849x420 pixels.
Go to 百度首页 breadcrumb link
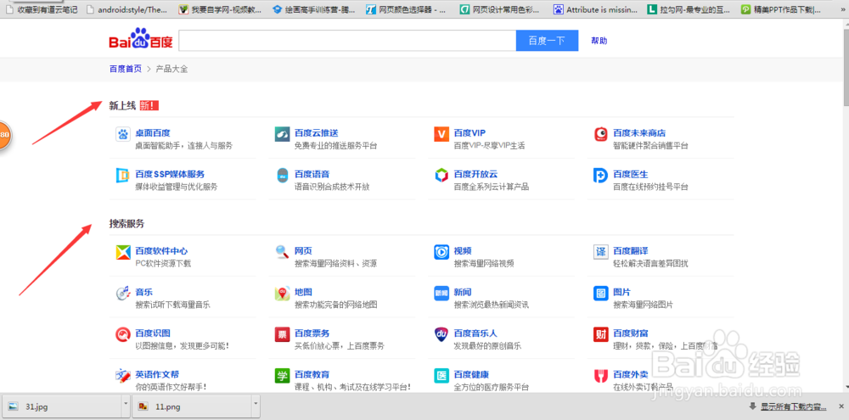[125, 69]
